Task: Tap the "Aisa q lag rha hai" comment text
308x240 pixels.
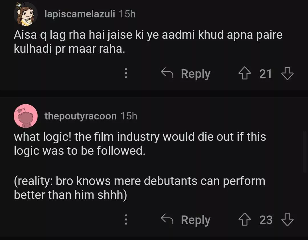Action: click(x=148, y=42)
